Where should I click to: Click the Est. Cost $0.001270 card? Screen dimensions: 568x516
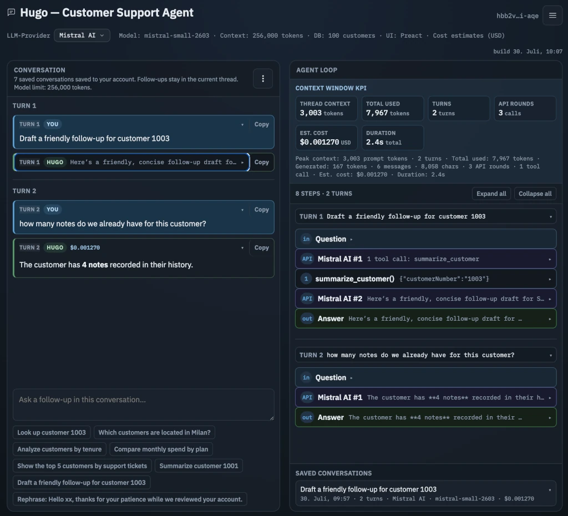326,138
